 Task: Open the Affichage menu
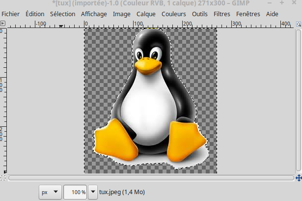pyautogui.click(x=94, y=14)
